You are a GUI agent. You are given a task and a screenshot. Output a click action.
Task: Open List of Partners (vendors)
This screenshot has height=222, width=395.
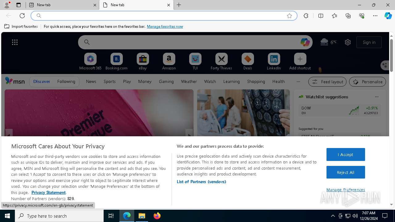[202, 182]
